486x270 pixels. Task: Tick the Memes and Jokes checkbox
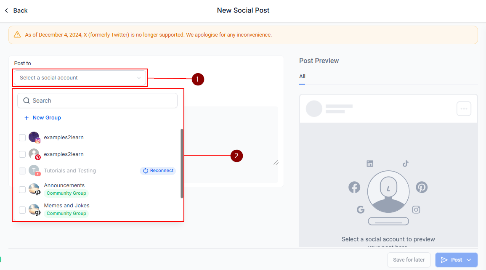click(x=22, y=209)
